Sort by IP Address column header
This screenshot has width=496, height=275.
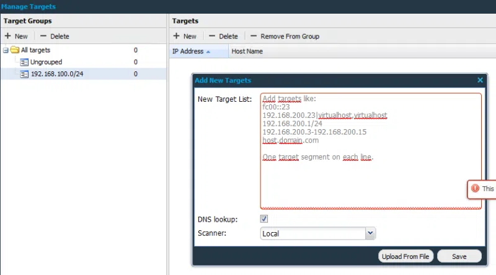pyautogui.click(x=198, y=52)
